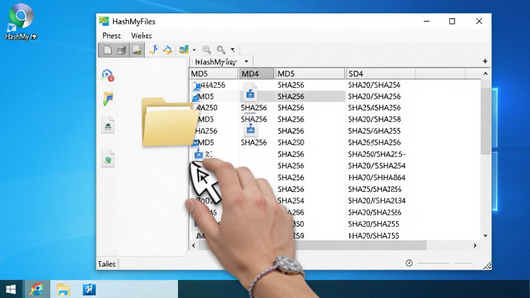Select the cell HHA70/SHA155
The width and height of the screenshot is (530, 298).
coord(374,235)
